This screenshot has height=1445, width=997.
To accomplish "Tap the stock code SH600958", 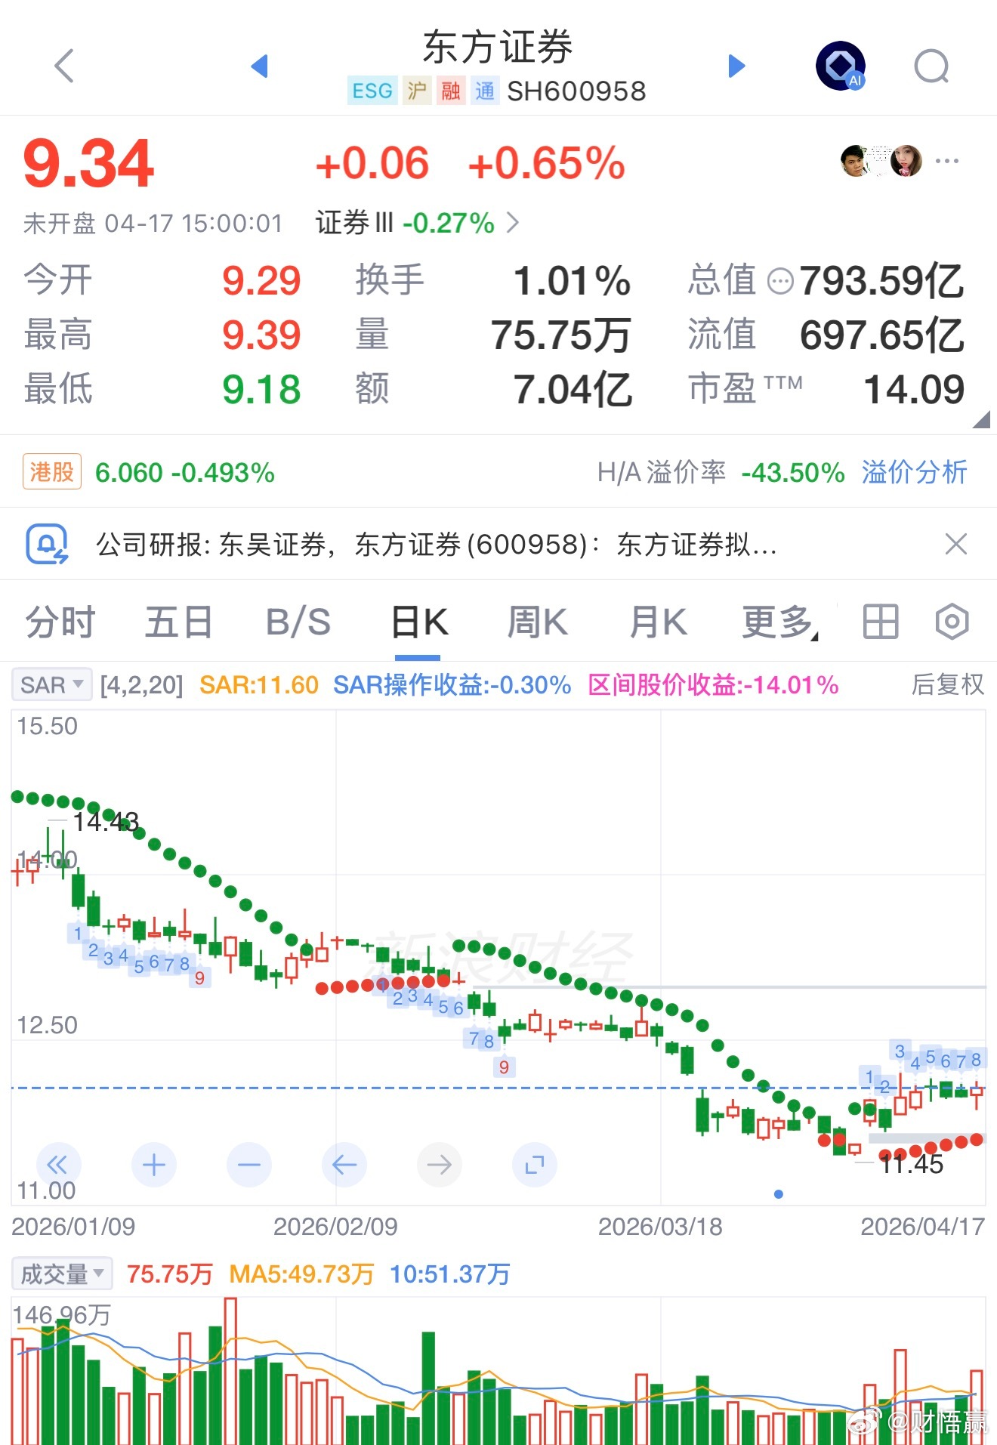I will click(576, 91).
